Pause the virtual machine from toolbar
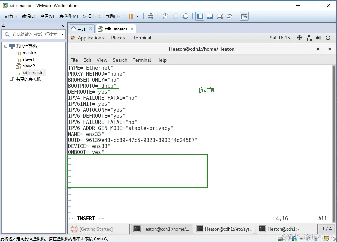This screenshot has width=337, height=242. tap(131, 16)
